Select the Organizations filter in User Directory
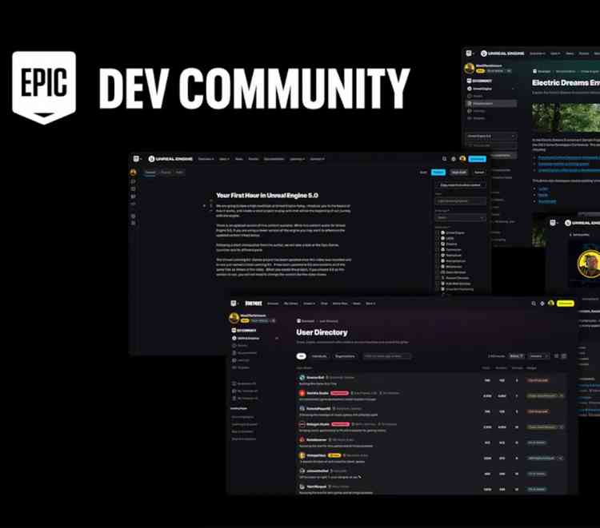 (345, 356)
